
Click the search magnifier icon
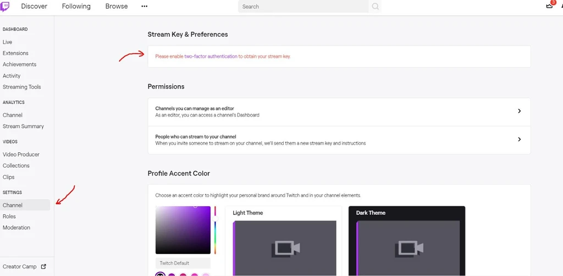376,7
